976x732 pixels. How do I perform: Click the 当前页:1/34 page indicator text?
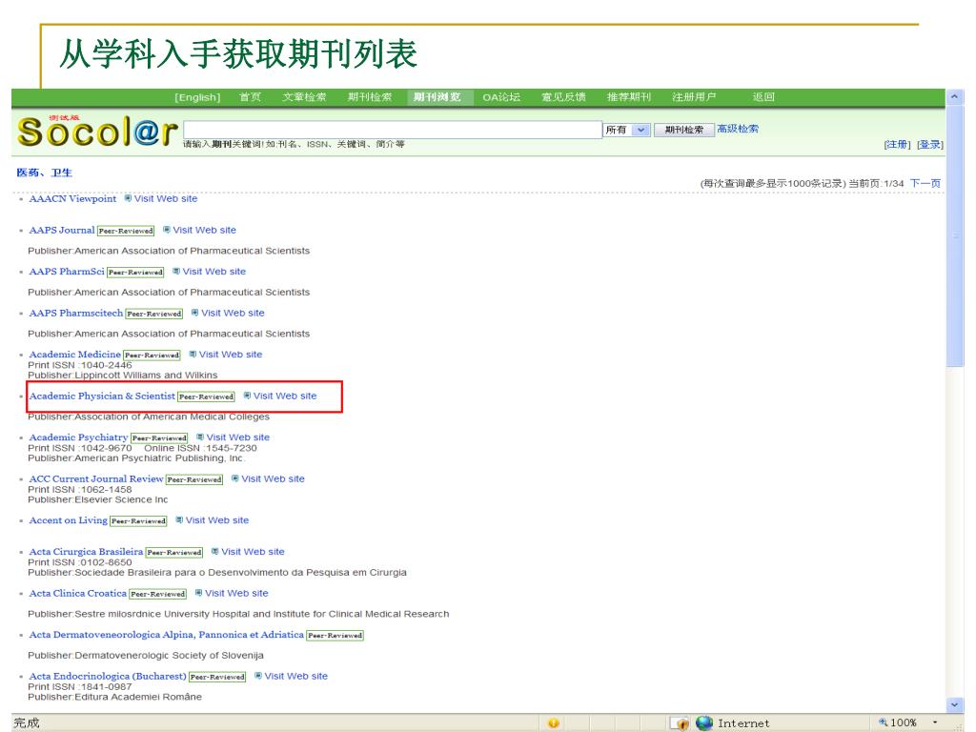tap(876, 183)
